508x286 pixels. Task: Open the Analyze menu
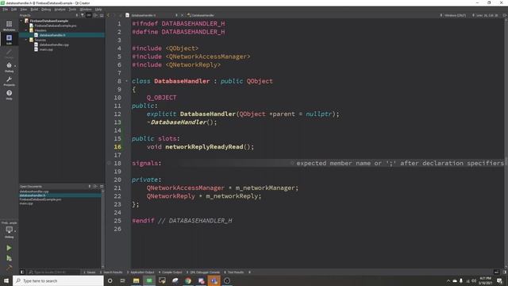[x=60, y=10]
